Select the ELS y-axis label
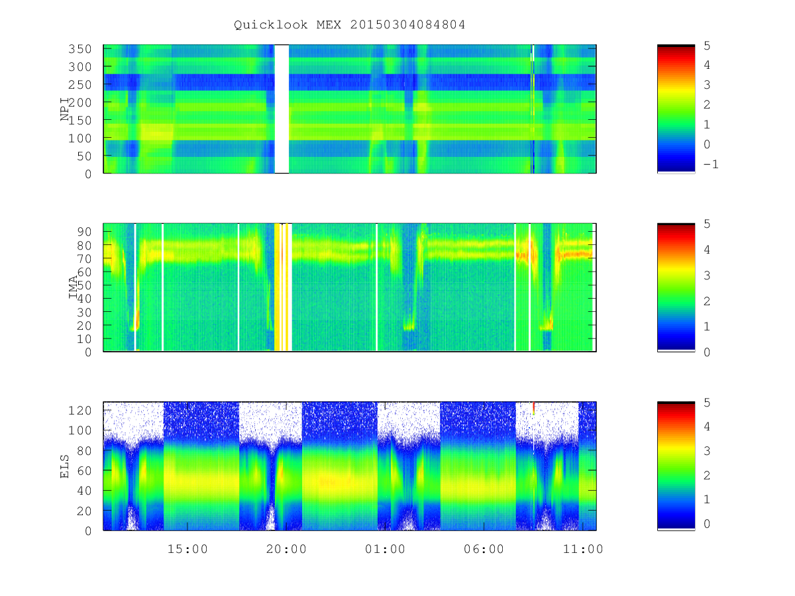The image size is (795, 596). (65, 466)
